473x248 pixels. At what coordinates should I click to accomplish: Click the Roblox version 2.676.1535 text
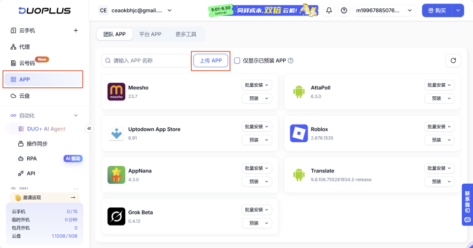coord(322,138)
